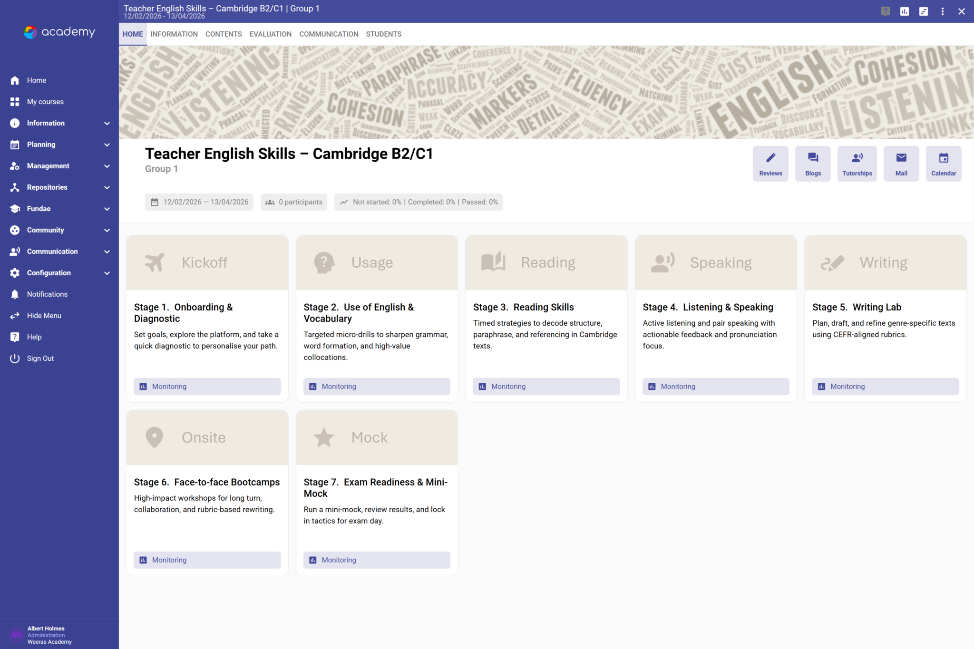This screenshot has height=649, width=974.
Task: Open the course Calendar
Action: coord(944,163)
